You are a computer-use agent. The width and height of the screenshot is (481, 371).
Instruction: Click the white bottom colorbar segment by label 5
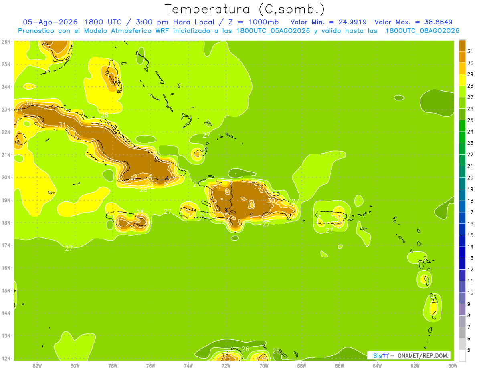pos(462,355)
